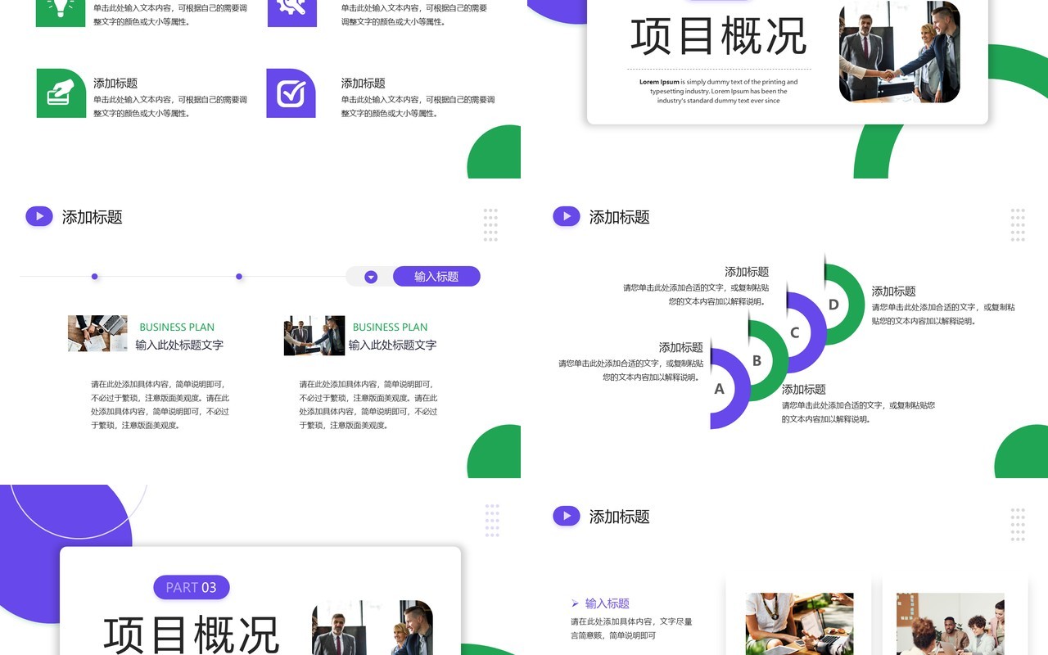Click the purple gear and wrench icon
1048x655 pixels.
pos(291,13)
